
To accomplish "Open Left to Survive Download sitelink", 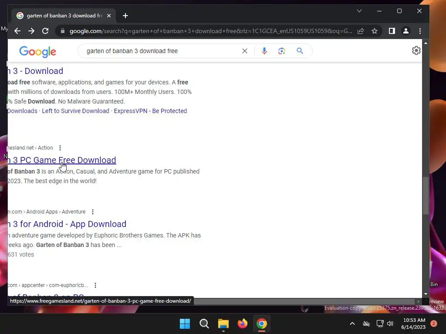I will [76, 111].
